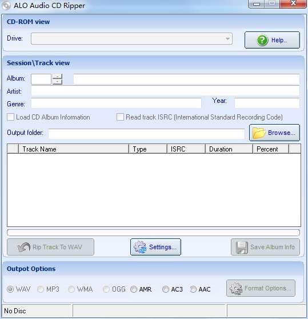Screen dimensions: 308x319
Task: Close the ALO Audio CD Ripper window
Action: click(293, 3)
